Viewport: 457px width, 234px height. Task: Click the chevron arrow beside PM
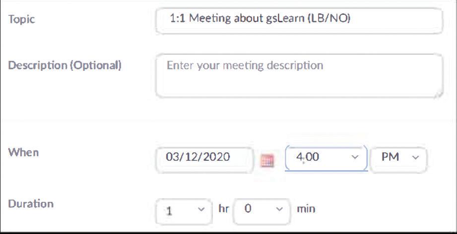(x=415, y=157)
